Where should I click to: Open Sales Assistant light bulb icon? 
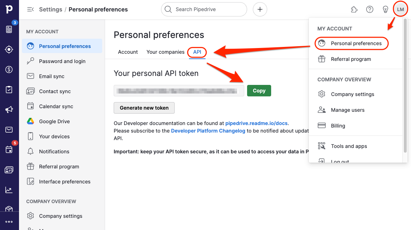(386, 9)
